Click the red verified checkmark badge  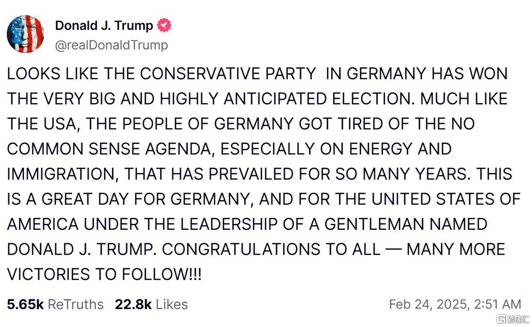coord(164,25)
